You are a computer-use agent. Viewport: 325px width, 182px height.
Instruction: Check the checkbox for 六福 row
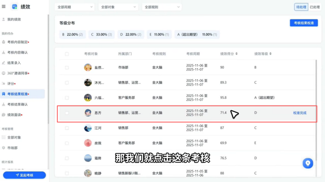coord(67,98)
